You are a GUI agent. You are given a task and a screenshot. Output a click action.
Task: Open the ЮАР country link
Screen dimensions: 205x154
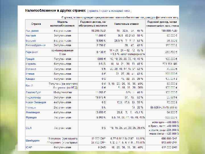[29, 147]
